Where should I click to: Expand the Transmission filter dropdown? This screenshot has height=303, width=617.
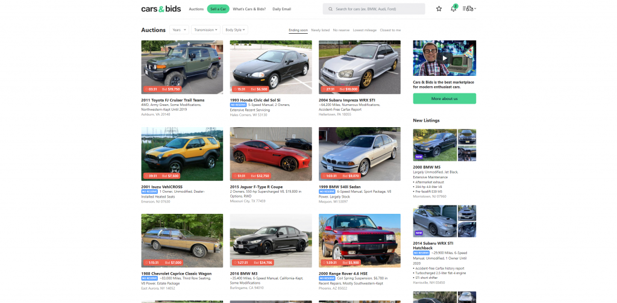pos(206,30)
